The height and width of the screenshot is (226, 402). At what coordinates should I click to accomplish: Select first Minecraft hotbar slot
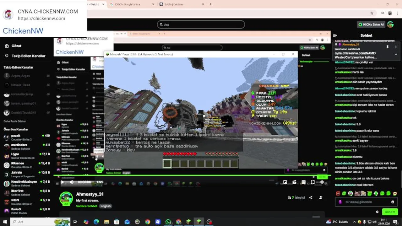click(x=167, y=164)
